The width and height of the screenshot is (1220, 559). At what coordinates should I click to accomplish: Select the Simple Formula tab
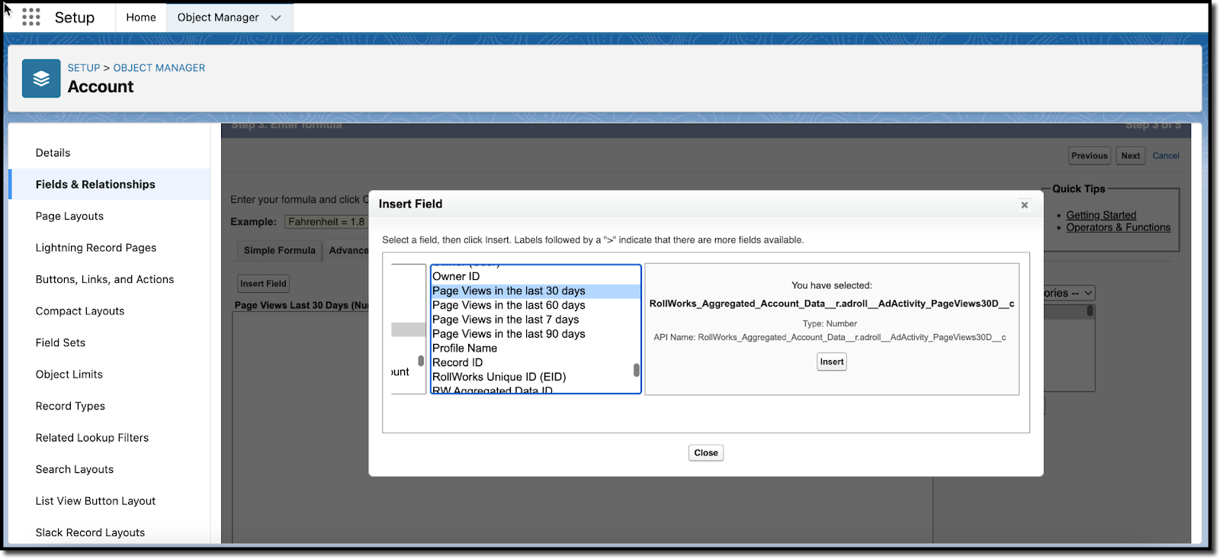279,250
